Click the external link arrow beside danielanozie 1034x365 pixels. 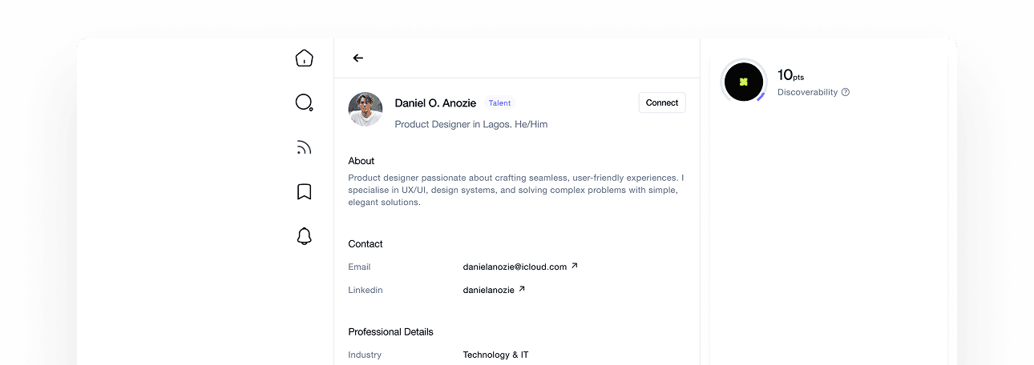(x=522, y=289)
